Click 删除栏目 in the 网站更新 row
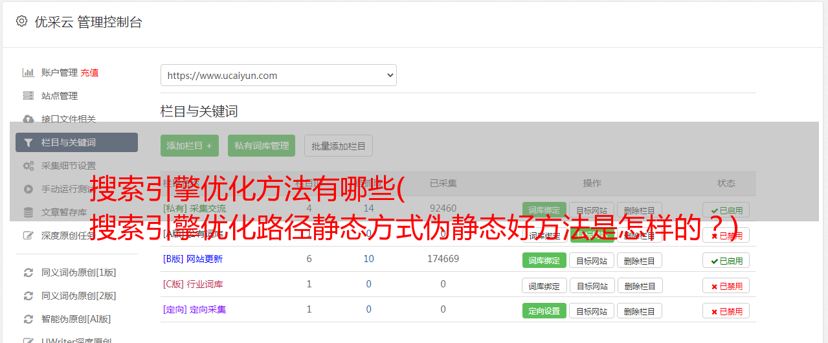This screenshot has height=343, width=828. point(640,260)
